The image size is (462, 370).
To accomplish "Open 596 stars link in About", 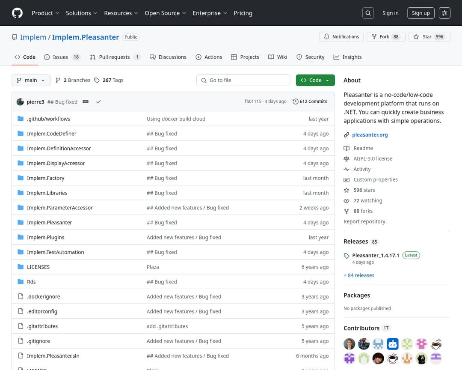I will coord(359,190).
